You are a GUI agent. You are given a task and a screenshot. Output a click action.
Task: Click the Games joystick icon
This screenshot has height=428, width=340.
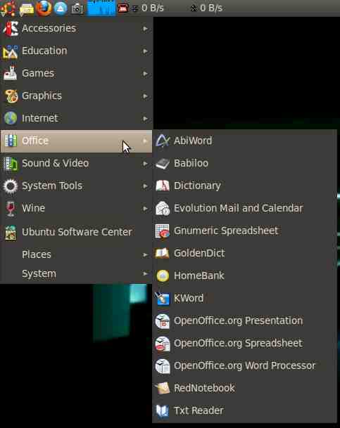point(11,73)
